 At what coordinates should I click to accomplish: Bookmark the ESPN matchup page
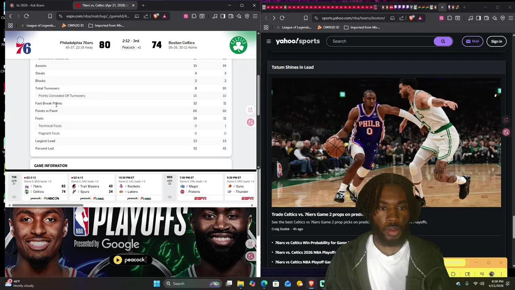coord(50,16)
